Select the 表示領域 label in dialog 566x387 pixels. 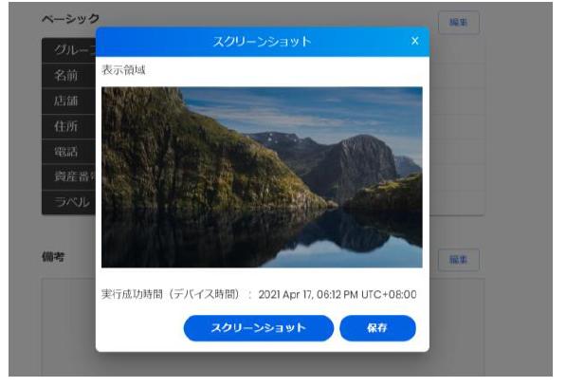[x=123, y=69]
